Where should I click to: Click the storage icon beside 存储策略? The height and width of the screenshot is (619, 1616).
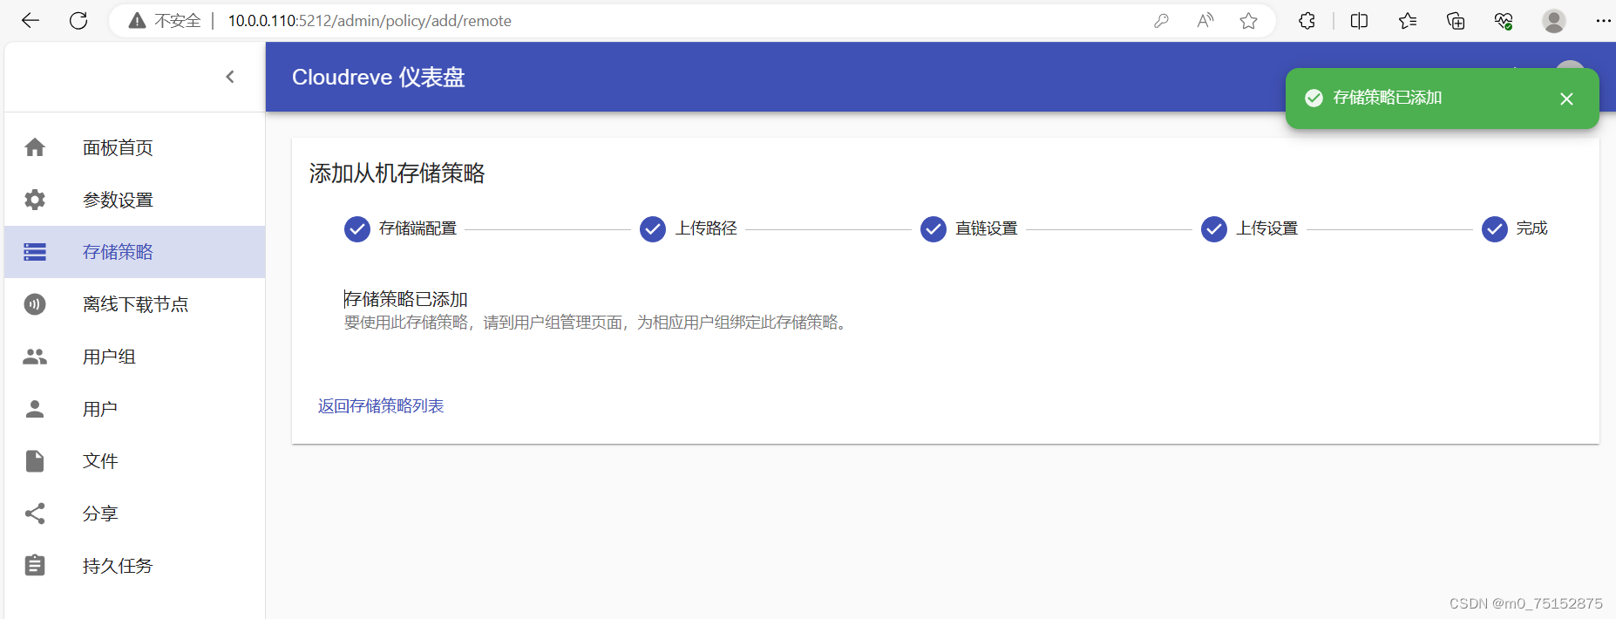[x=35, y=252]
